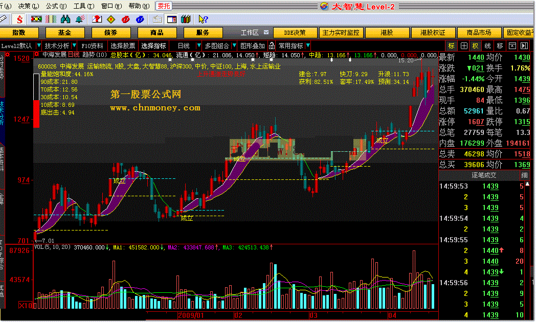Click the question mark chart icon
Screen dimensions: 537x323
[x=97, y=19]
